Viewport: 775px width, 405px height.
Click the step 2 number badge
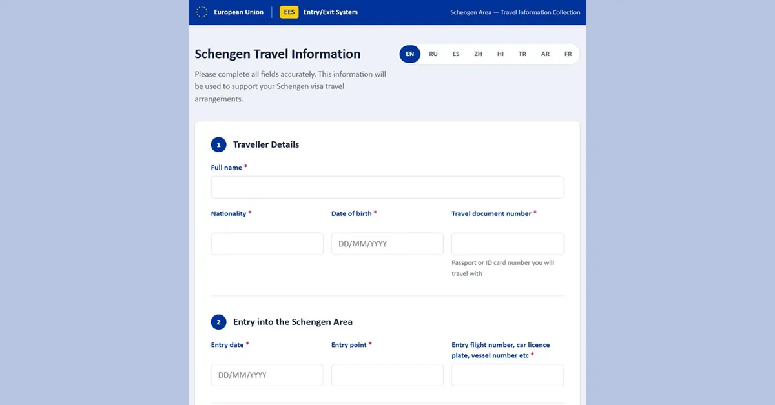[x=219, y=322]
